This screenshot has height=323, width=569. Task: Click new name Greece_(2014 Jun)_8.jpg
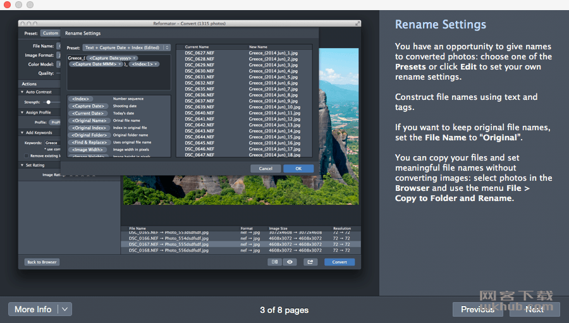273,95
